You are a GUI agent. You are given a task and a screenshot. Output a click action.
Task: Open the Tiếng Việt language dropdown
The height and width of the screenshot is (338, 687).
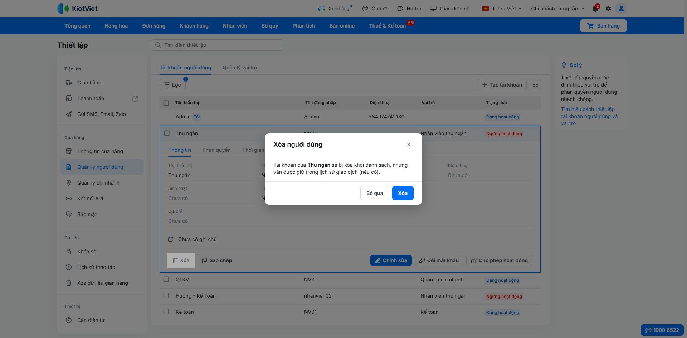502,9
